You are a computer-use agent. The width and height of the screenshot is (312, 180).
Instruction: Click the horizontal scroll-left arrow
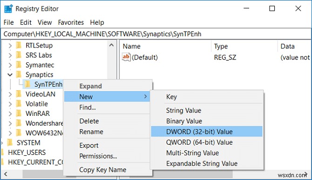[x=6, y=174]
